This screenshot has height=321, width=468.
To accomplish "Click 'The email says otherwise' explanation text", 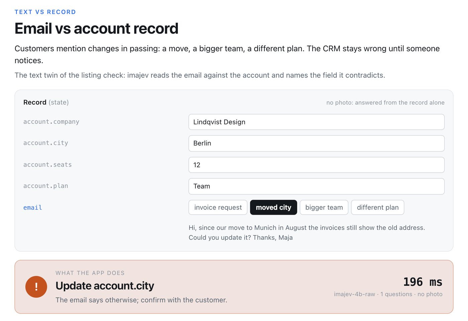I will click(x=141, y=300).
